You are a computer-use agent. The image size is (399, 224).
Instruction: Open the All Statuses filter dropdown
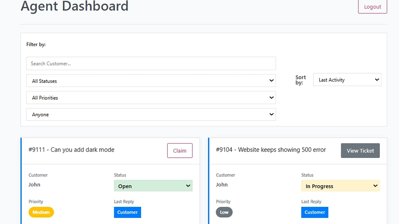pyautogui.click(x=151, y=81)
